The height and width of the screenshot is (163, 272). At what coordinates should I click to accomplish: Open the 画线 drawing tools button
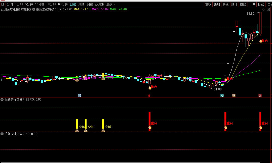pyautogui.click(x=243, y=4)
